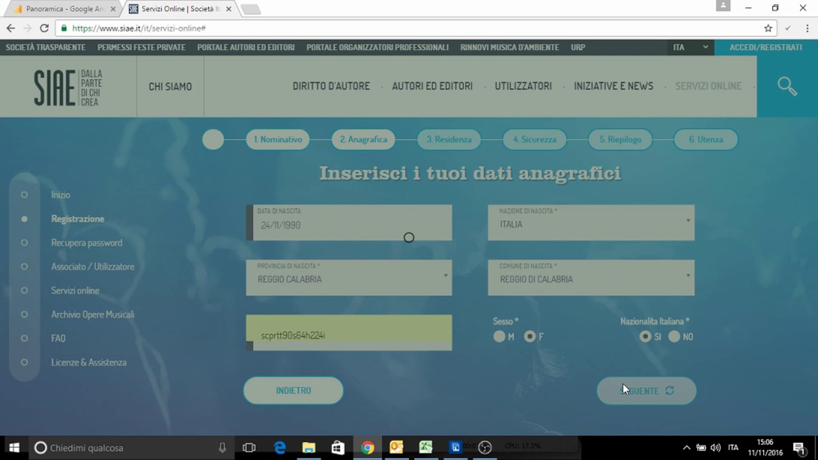The image size is (818, 460).
Task: Open the site search magnifier icon
Action: click(787, 86)
